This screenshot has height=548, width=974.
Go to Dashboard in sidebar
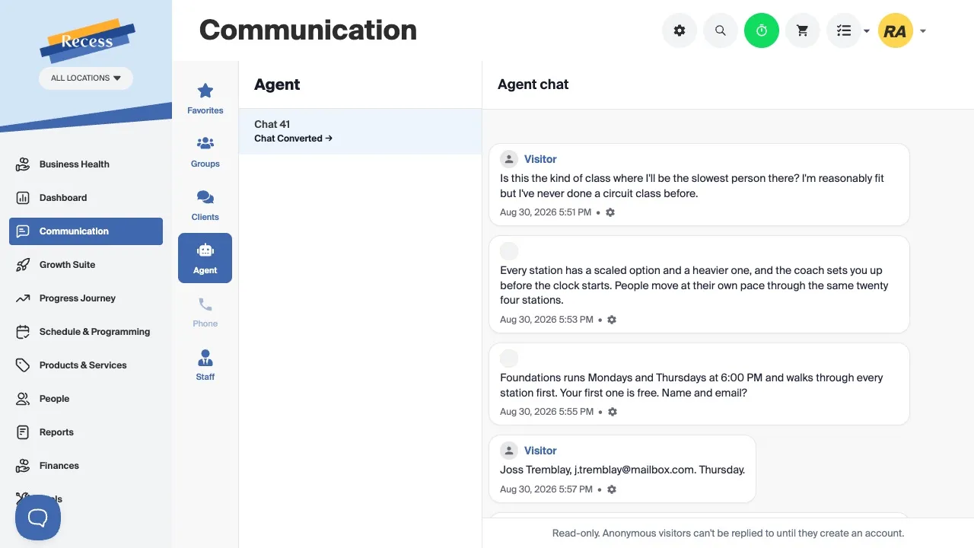[x=86, y=198]
